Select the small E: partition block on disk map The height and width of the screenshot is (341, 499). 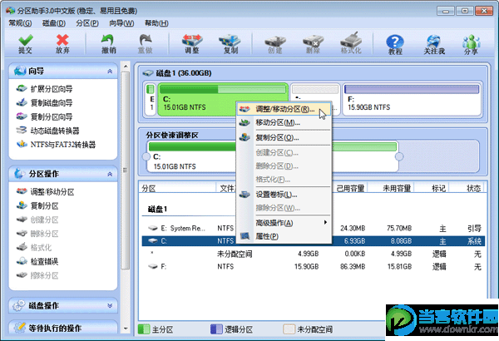coord(151,99)
